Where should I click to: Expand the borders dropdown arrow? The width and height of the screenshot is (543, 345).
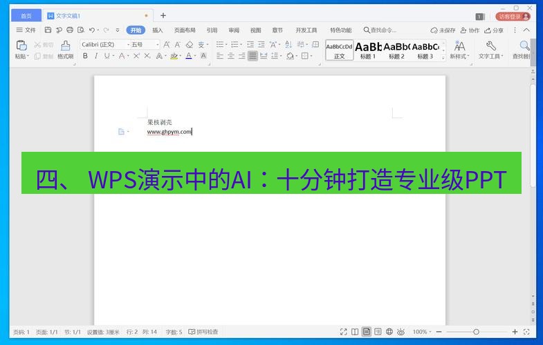pos(311,56)
